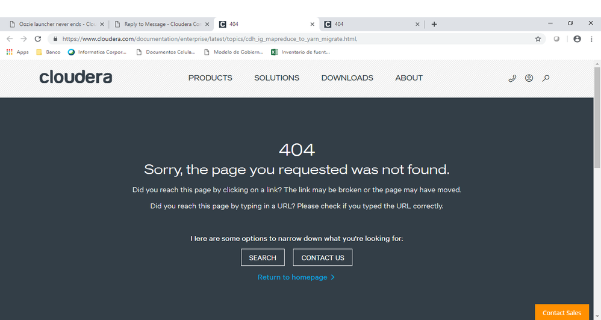601x320 pixels.
Task: Click the Cloudera logo
Action: (76, 77)
